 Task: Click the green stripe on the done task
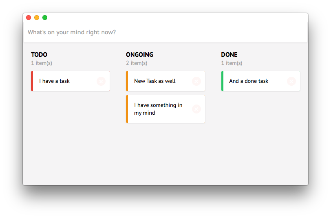[222, 81]
